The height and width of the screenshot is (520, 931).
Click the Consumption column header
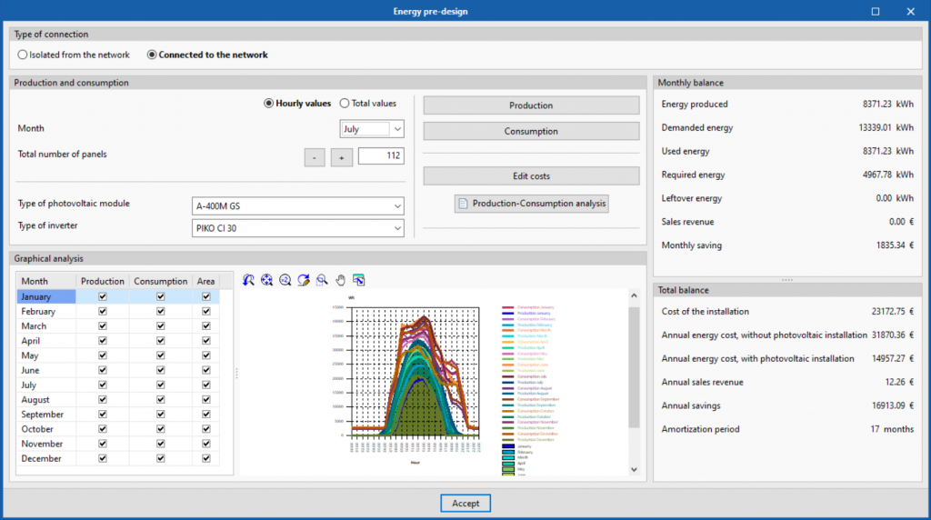click(161, 282)
